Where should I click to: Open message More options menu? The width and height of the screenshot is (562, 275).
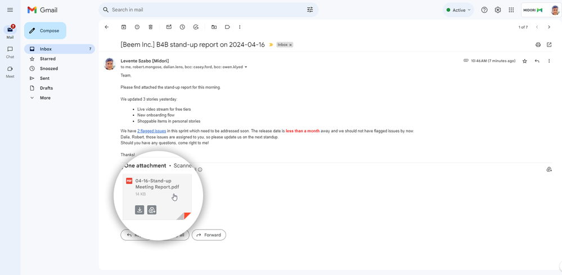(x=549, y=61)
